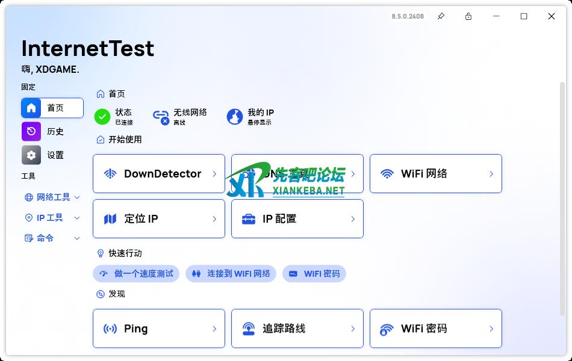Click the lock icon in title bar
Screen dimensions: 572x361
(468, 16)
